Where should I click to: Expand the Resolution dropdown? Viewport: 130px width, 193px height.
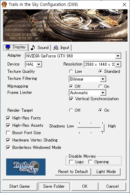tap(118, 64)
